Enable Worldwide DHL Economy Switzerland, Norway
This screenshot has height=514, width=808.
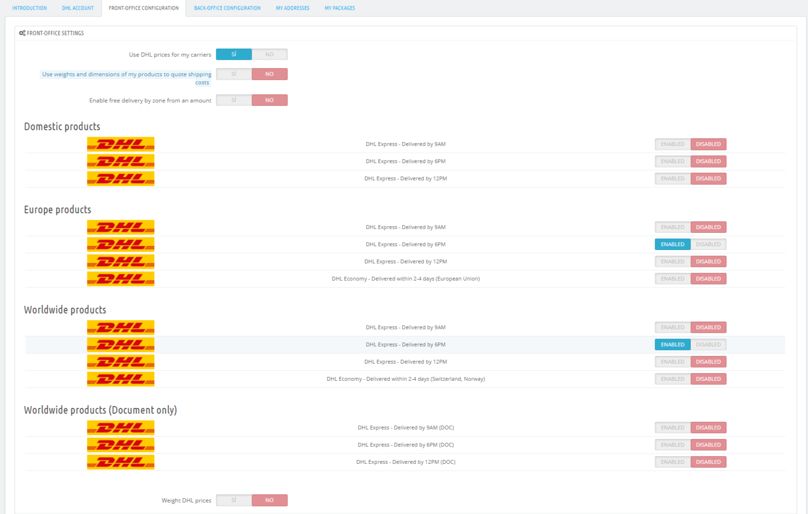[672, 379]
